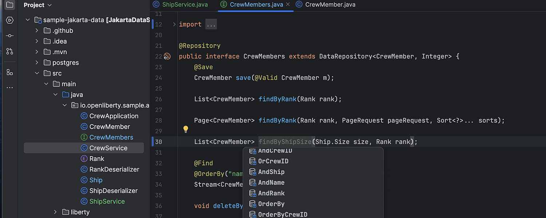
Task: Open the Commit tool window icon
Action: point(10,36)
